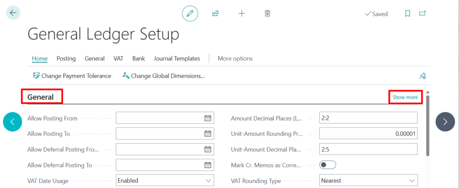Viewport: 459px width, 188px height.
Task: Click the Show more link
Action: coord(405,97)
